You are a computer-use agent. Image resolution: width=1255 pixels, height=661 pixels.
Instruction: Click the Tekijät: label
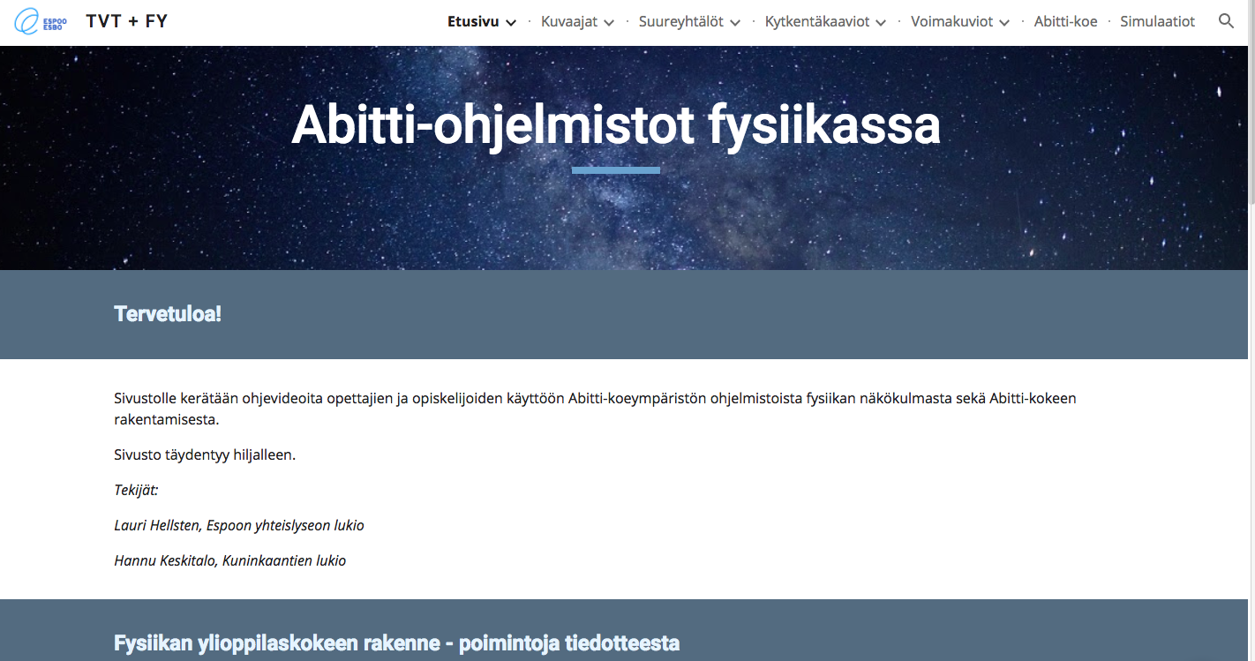pos(136,491)
